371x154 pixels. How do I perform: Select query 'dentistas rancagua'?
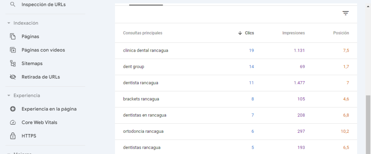[142, 148]
